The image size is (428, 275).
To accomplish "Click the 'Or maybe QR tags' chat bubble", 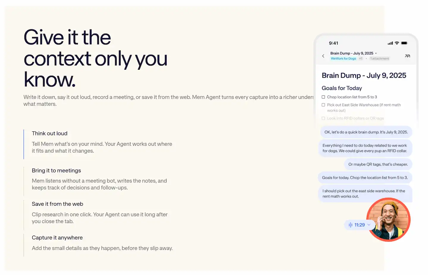I will tap(378, 164).
